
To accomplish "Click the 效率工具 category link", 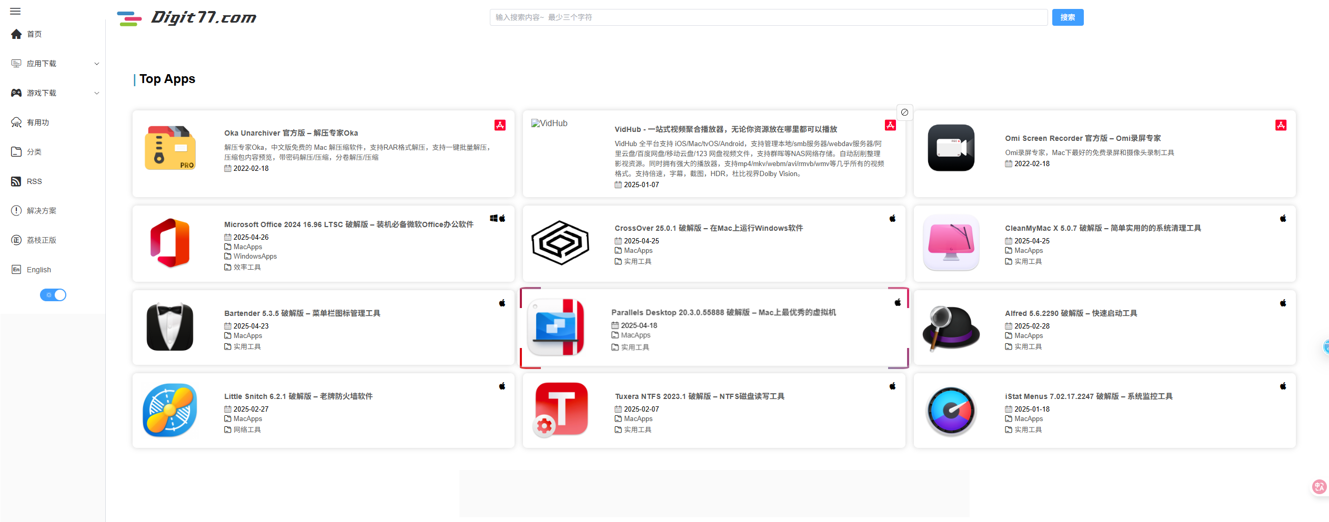I will (x=247, y=267).
